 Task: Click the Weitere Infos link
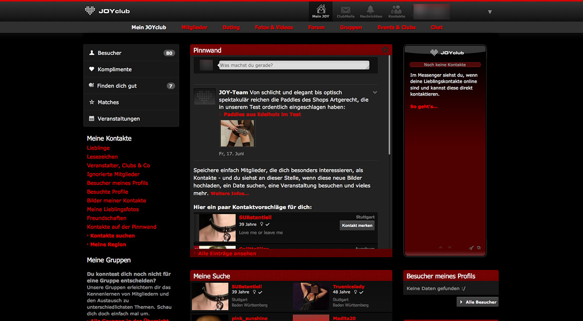point(229,194)
